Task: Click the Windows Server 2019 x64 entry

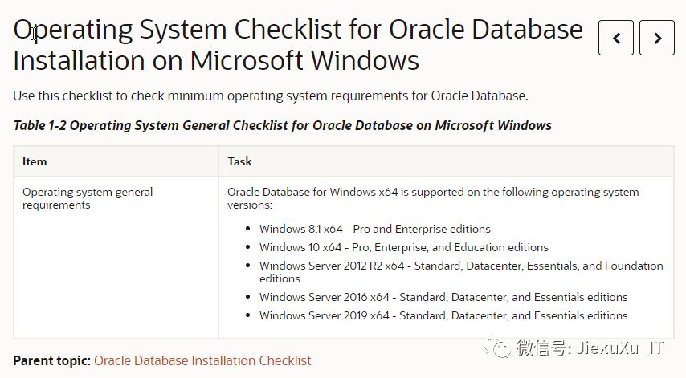Action: pos(443,315)
